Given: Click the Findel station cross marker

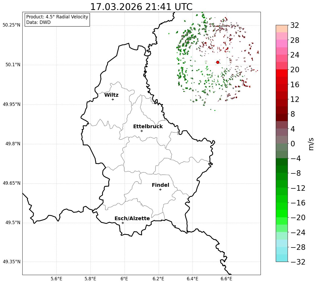Looking at the screenshot, I should point(160,189).
